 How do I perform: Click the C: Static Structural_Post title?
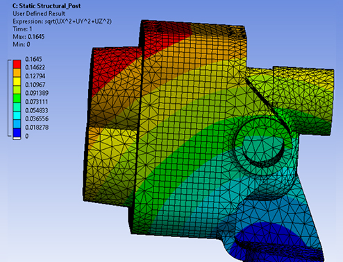pos(47,6)
